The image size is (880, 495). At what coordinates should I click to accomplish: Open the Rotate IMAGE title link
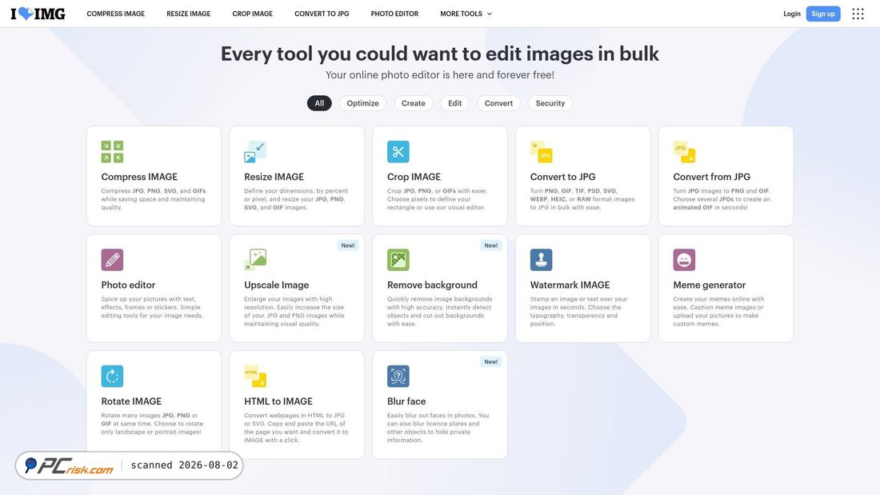pyautogui.click(x=131, y=401)
